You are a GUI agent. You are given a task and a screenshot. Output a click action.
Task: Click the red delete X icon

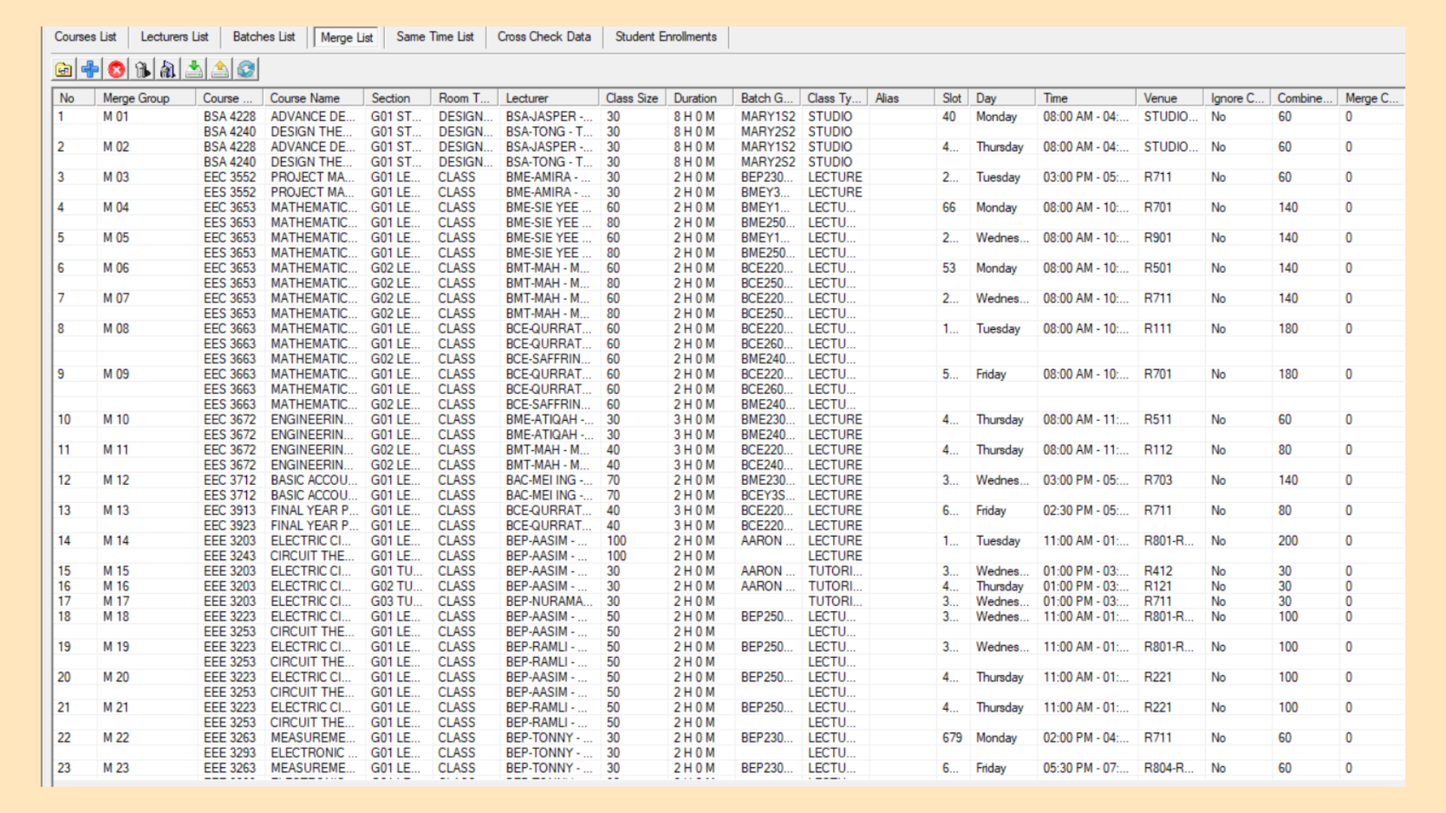pos(116,70)
